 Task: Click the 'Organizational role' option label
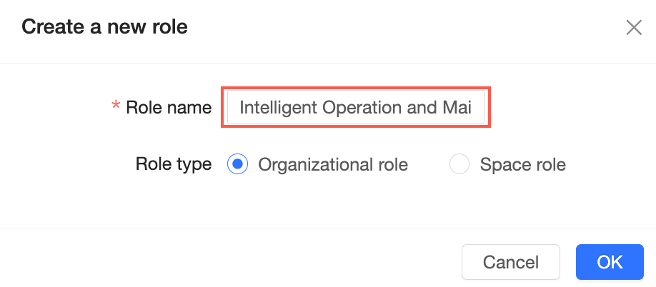click(333, 165)
